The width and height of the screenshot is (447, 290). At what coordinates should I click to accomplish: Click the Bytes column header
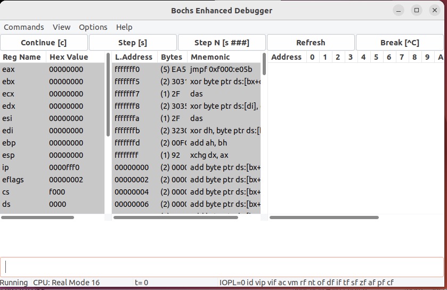click(x=172, y=57)
